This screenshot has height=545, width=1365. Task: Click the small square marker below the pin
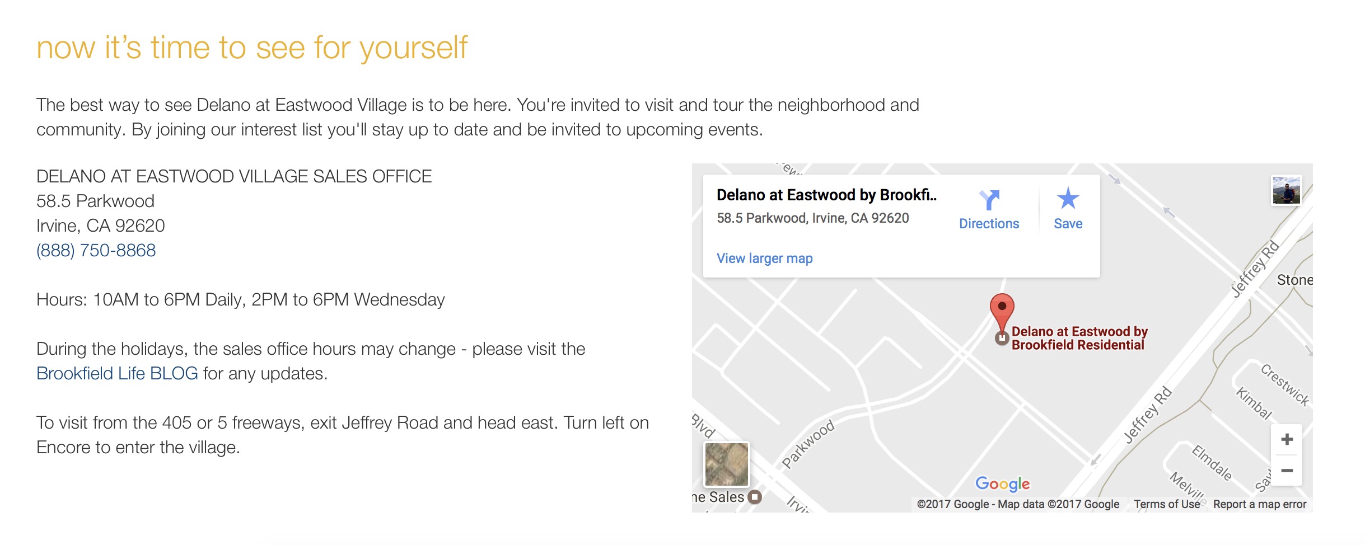[x=1002, y=338]
